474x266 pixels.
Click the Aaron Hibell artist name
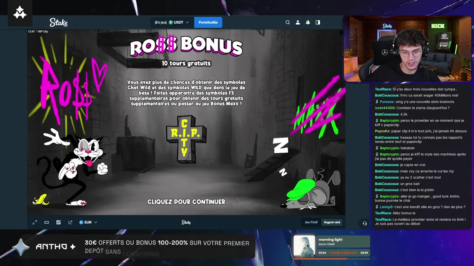point(327,244)
